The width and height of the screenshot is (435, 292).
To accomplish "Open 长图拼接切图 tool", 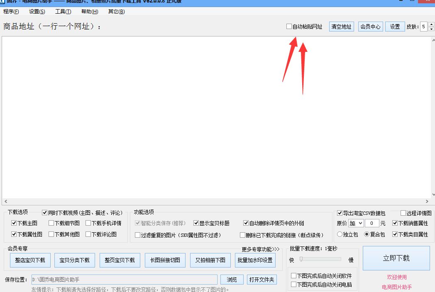I will pyautogui.click(x=165, y=260).
